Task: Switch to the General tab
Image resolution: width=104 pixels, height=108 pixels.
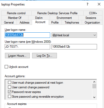Action: 9,23
